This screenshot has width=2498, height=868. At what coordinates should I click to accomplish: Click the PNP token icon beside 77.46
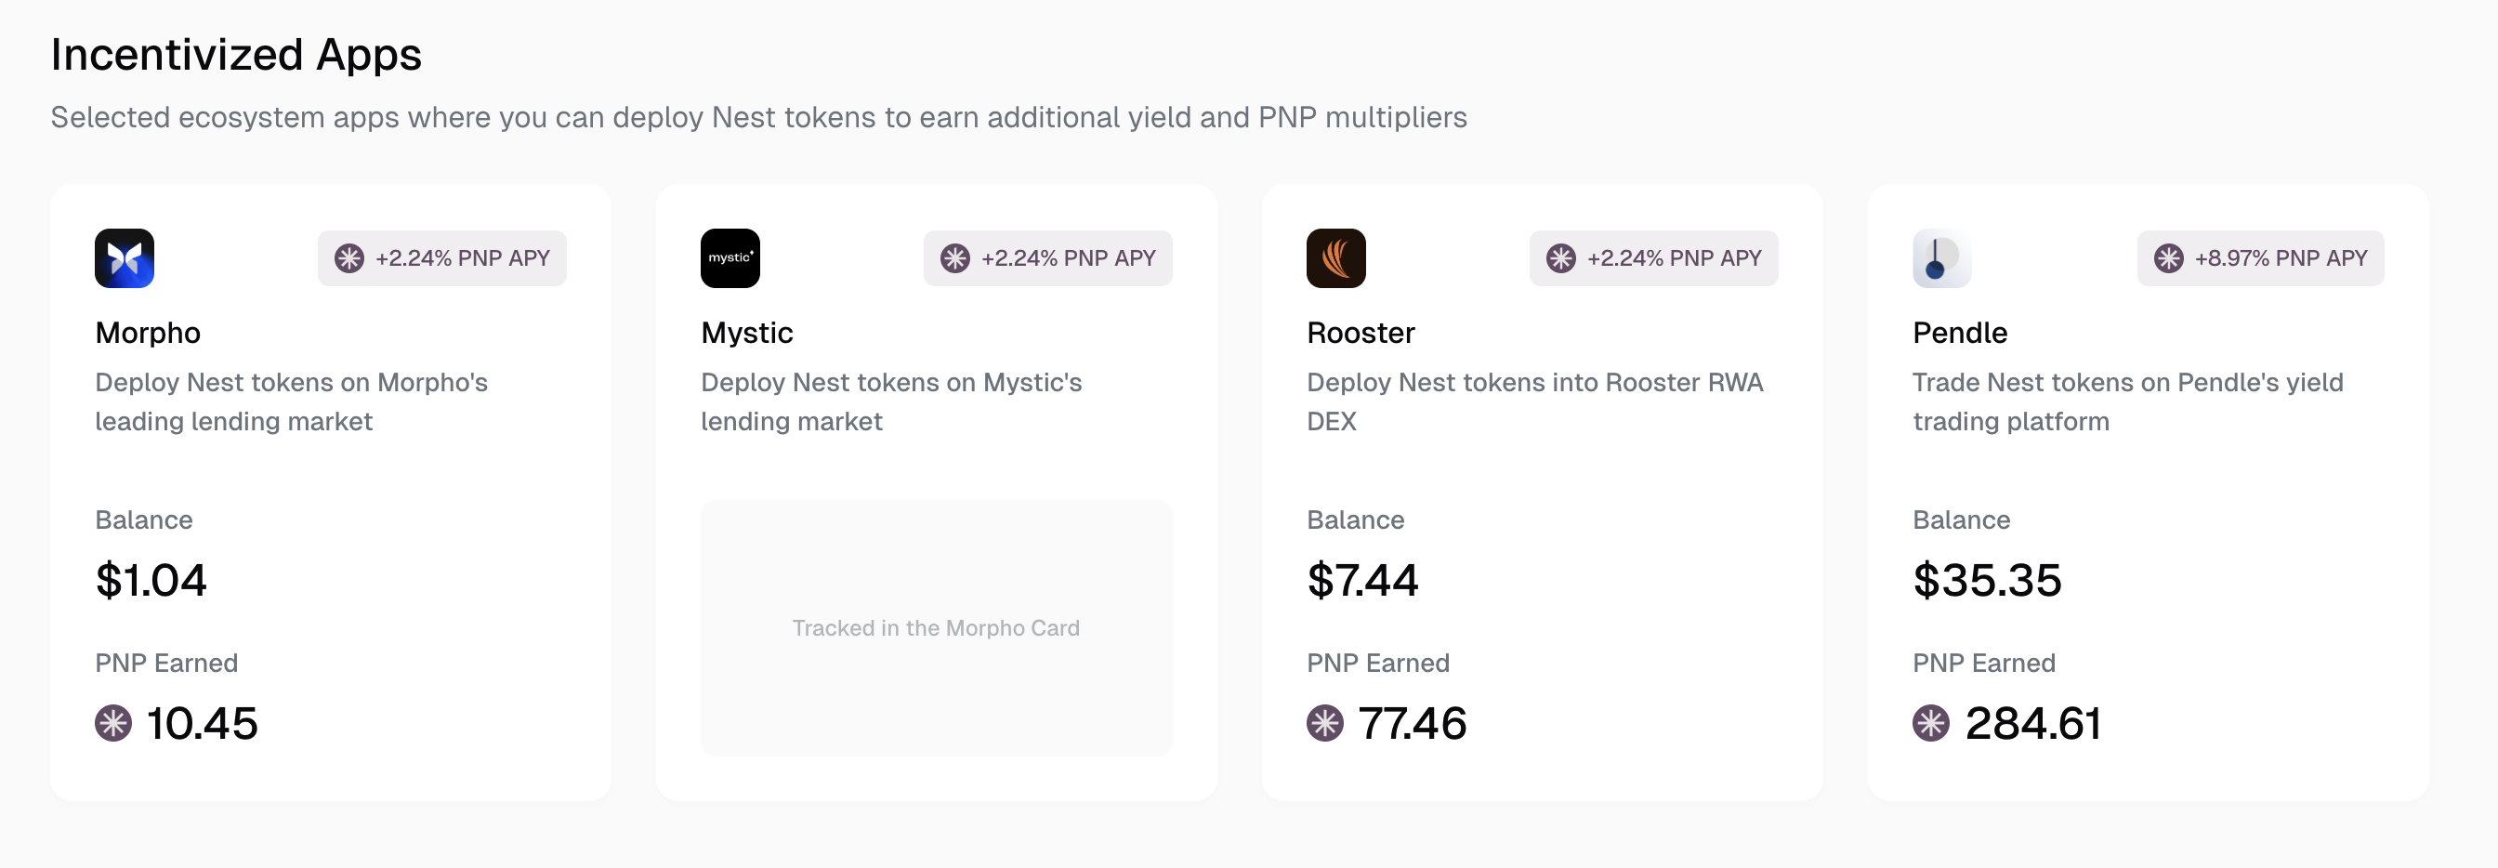click(x=1324, y=724)
